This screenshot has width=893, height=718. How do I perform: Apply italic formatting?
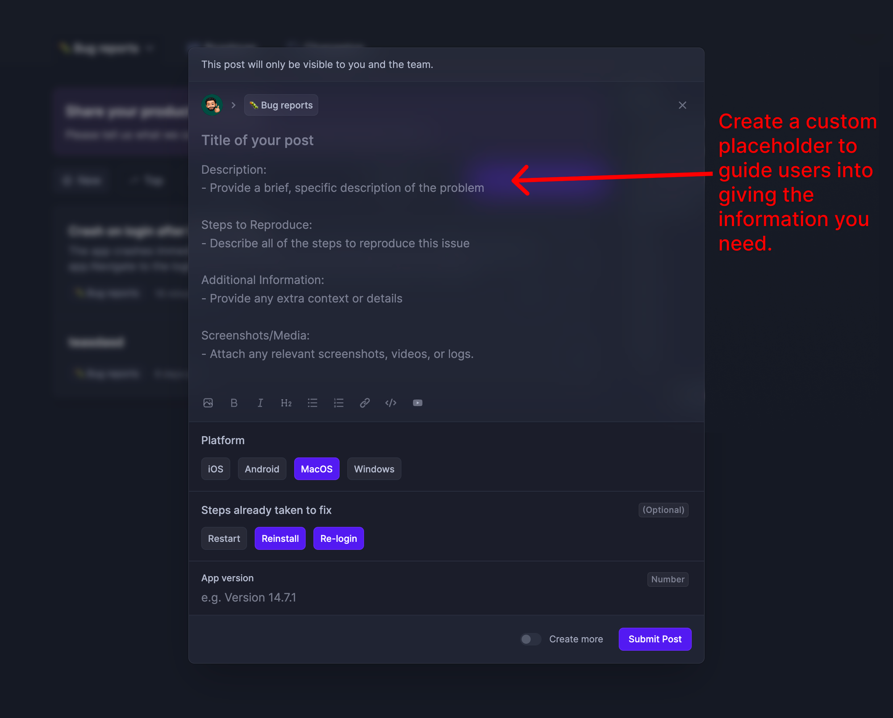coord(260,403)
